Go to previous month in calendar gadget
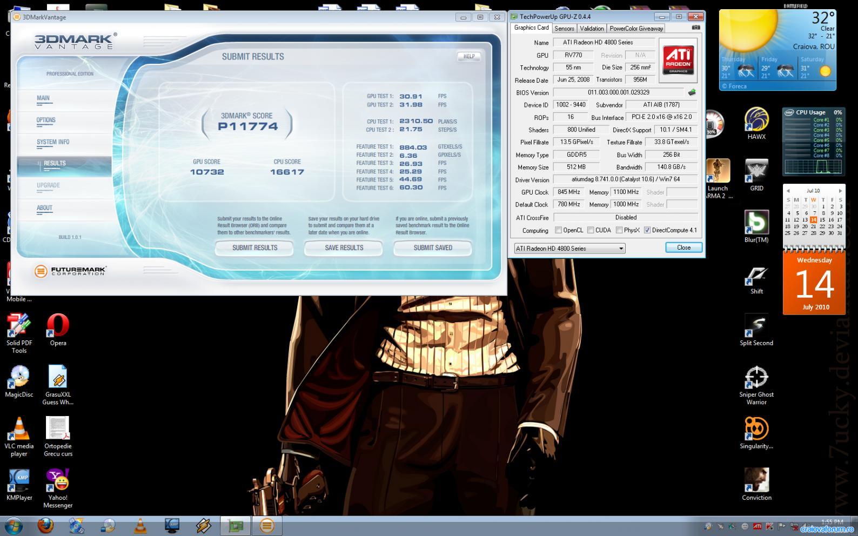Screen dimensions: 858x536 pos(788,191)
